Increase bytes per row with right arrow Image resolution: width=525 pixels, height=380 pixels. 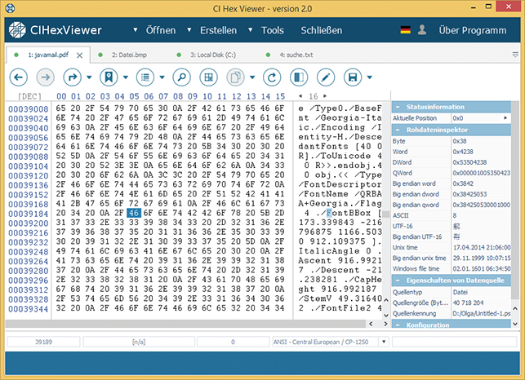pos(325,96)
